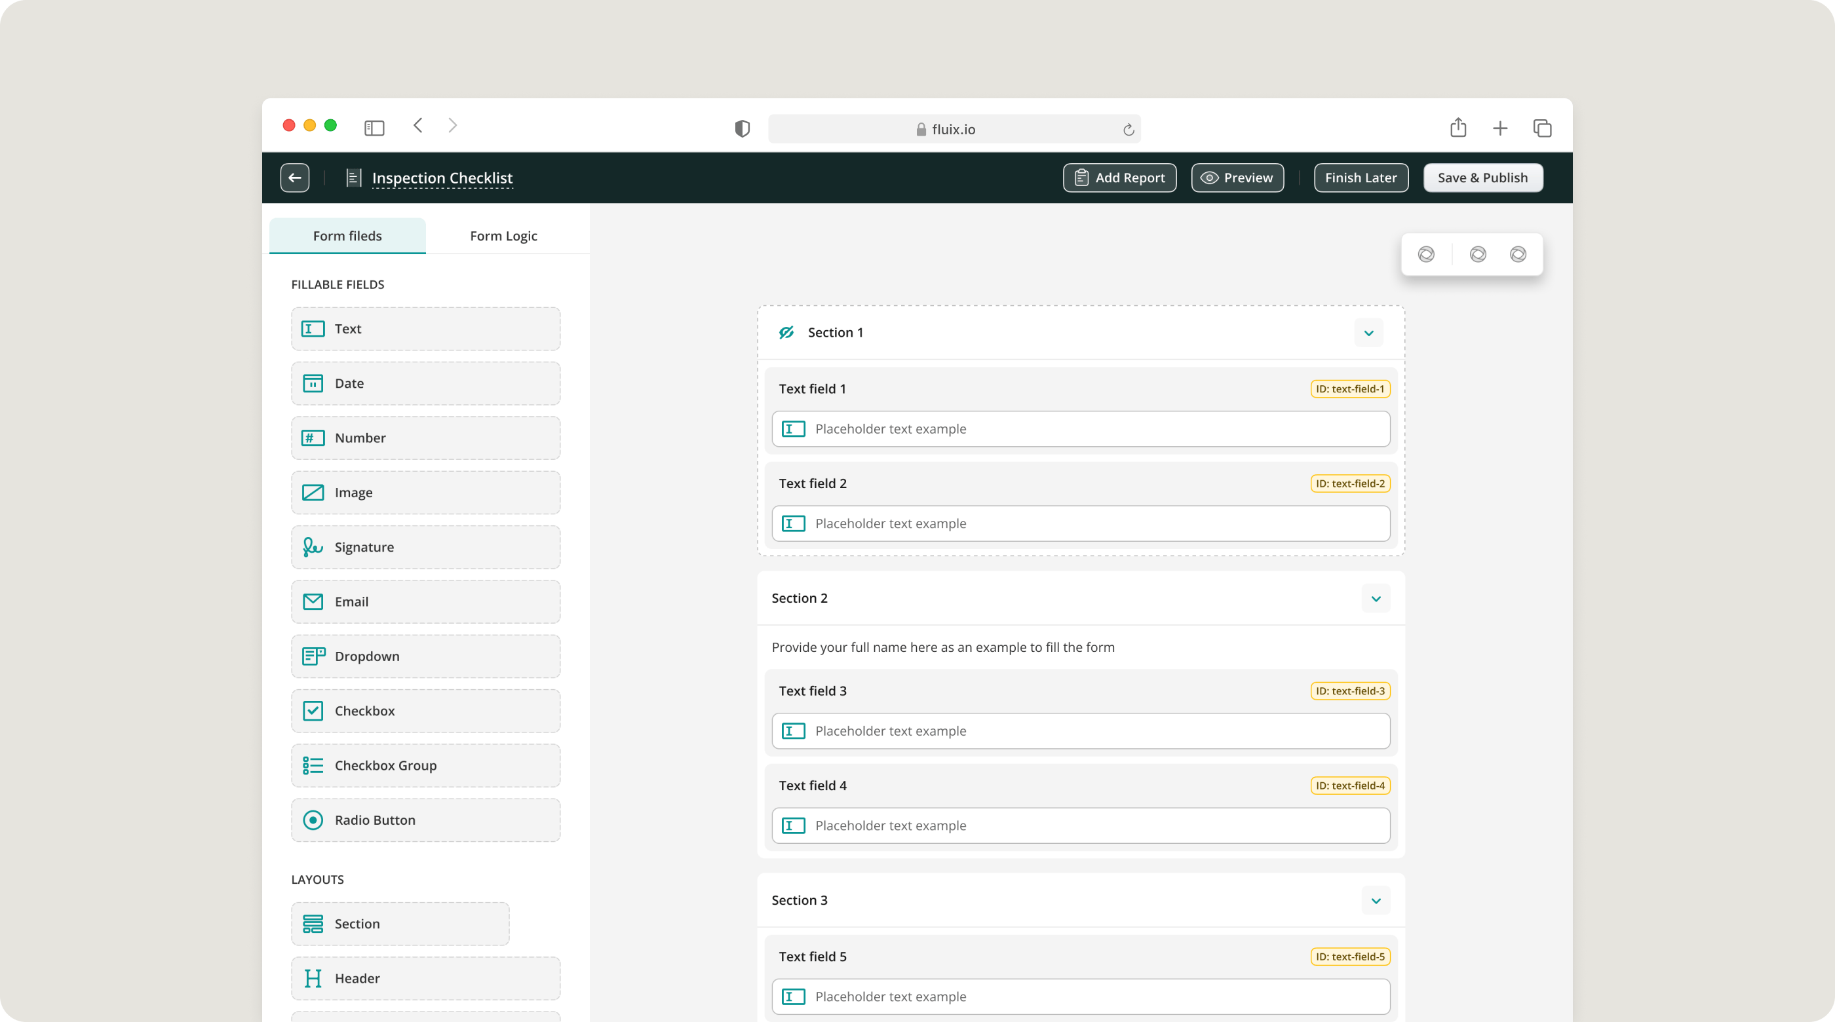The width and height of the screenshot is (1835, 1022).
Task: Click the Checkbox Group list icon
Action: click(313, 765)
